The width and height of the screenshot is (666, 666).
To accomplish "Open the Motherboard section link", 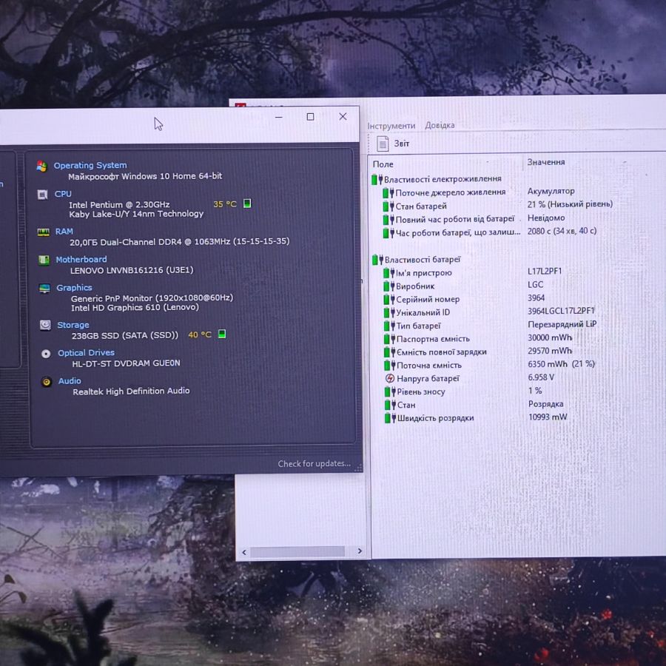I will coord(81,259).
